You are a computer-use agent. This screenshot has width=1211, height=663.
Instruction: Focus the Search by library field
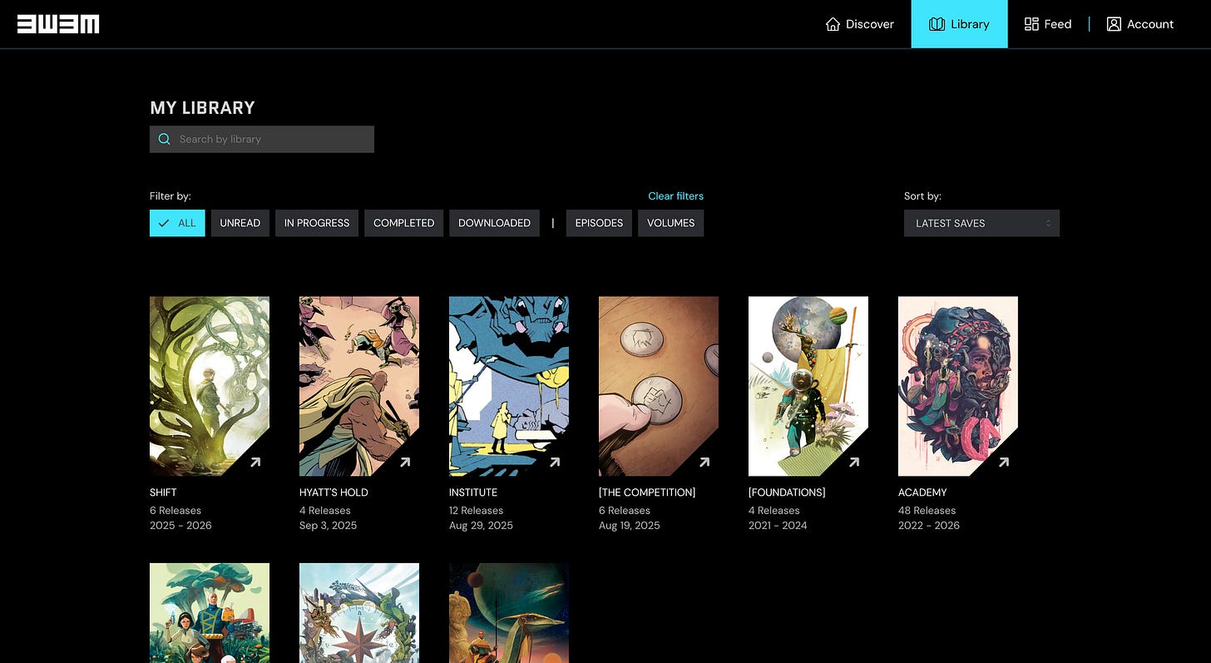(x=262, y=139)
